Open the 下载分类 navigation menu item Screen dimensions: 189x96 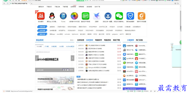(57, 7)
